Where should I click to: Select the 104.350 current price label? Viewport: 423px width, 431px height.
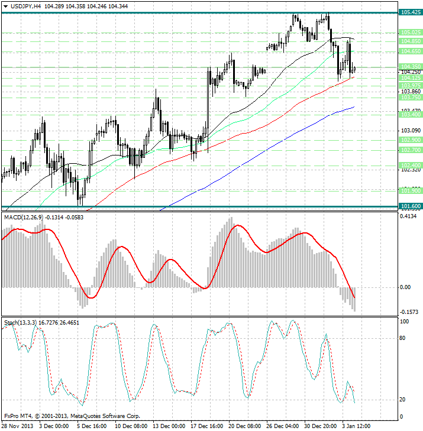[x=411, y=67]
